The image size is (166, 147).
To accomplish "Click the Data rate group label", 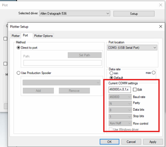I will [115, 69].
